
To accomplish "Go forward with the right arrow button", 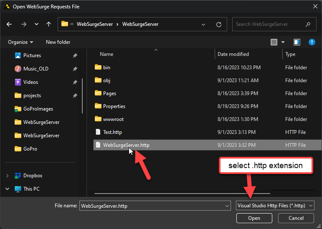I will [24, 24].
